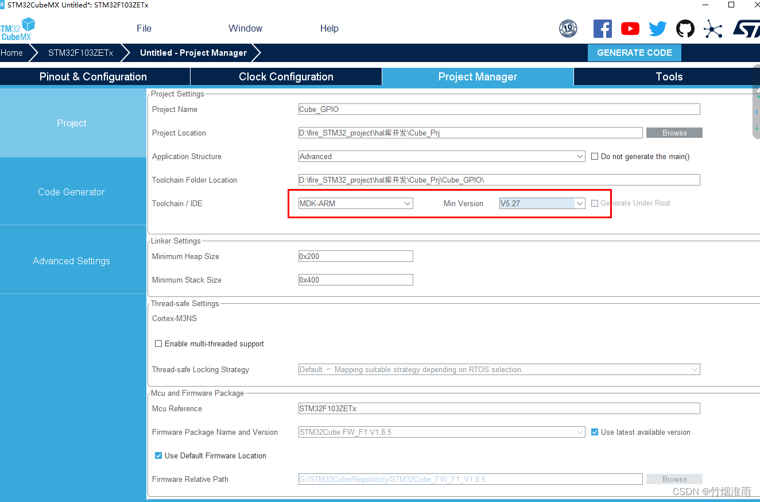
Task: Click the 'Thread-safe Settings' group label
Action: 185,303
